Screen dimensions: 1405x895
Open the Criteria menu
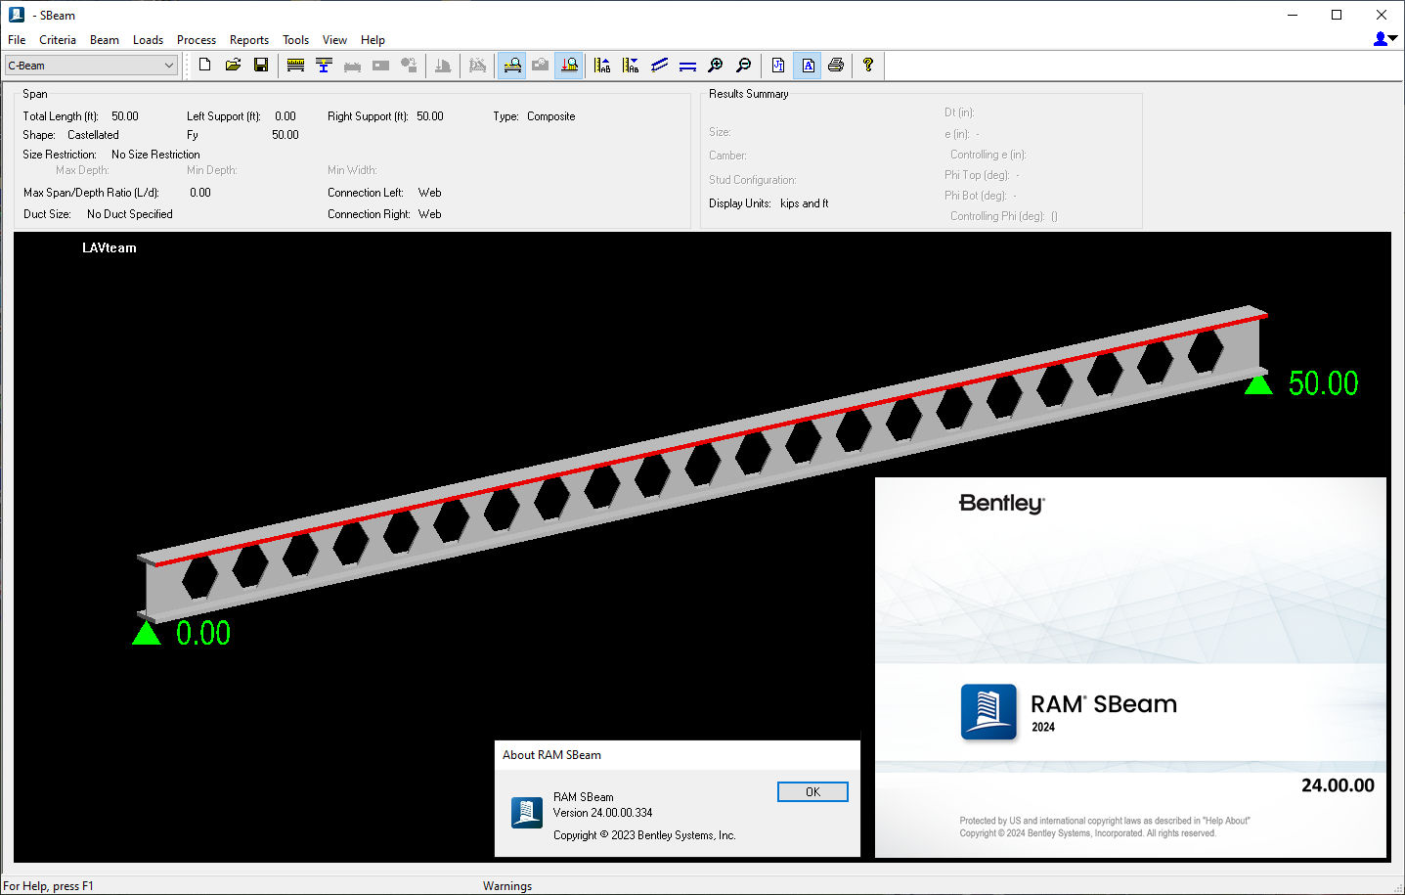pyautogui.click(x=58, y=40)
